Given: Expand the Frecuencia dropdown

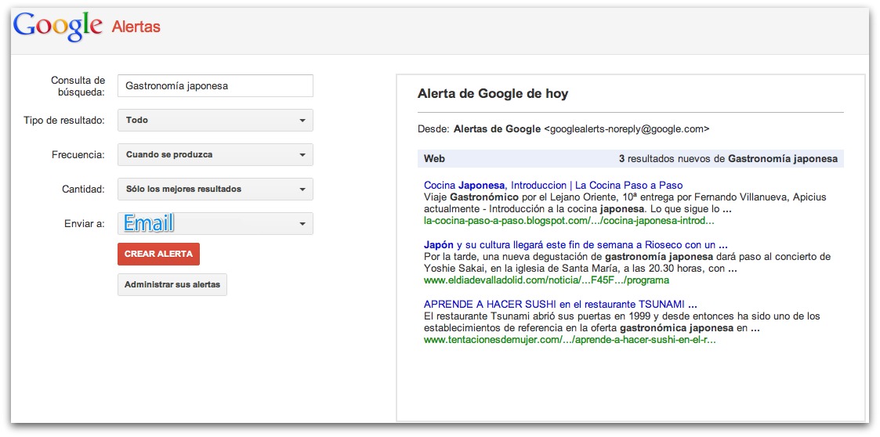Looking at the screenshot, I should pyautogui.click(x=215, y=155).
